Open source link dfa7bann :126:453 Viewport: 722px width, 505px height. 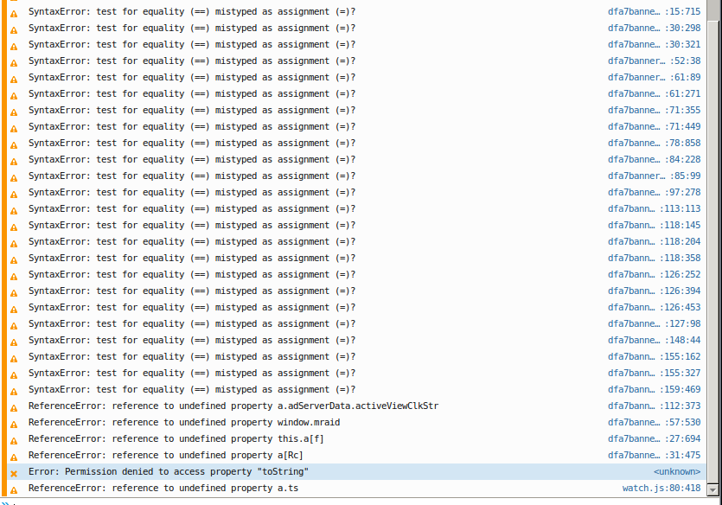654,307
